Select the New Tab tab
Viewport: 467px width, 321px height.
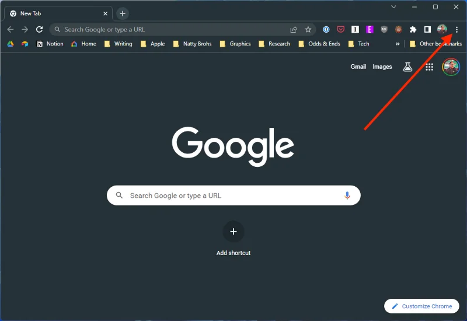tap(53, 13)
